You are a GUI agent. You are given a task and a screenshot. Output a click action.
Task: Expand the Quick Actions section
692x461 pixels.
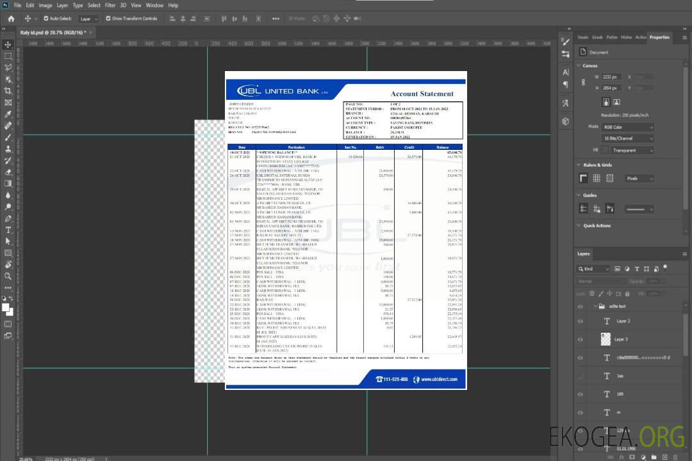(x=579, y=225)
